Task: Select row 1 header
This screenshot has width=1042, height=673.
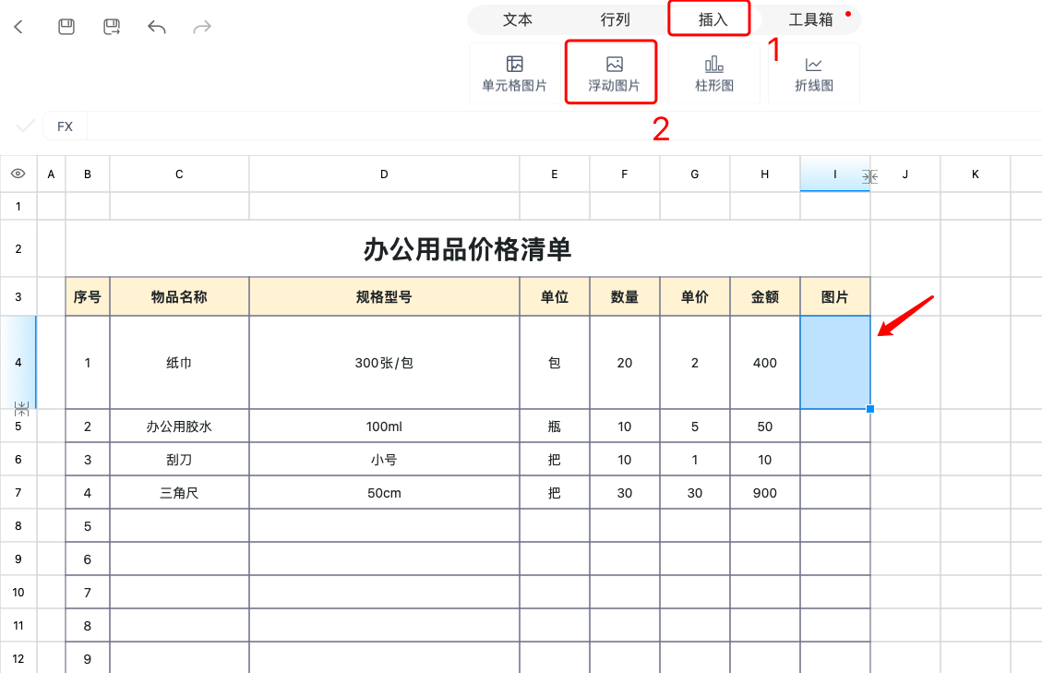Action: pyautogui.click(x=18, y=206)
